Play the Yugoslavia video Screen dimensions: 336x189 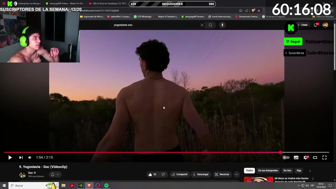point(10,157)
